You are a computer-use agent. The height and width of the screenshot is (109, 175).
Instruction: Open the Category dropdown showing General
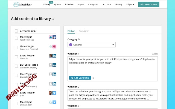tap(92, 45)
